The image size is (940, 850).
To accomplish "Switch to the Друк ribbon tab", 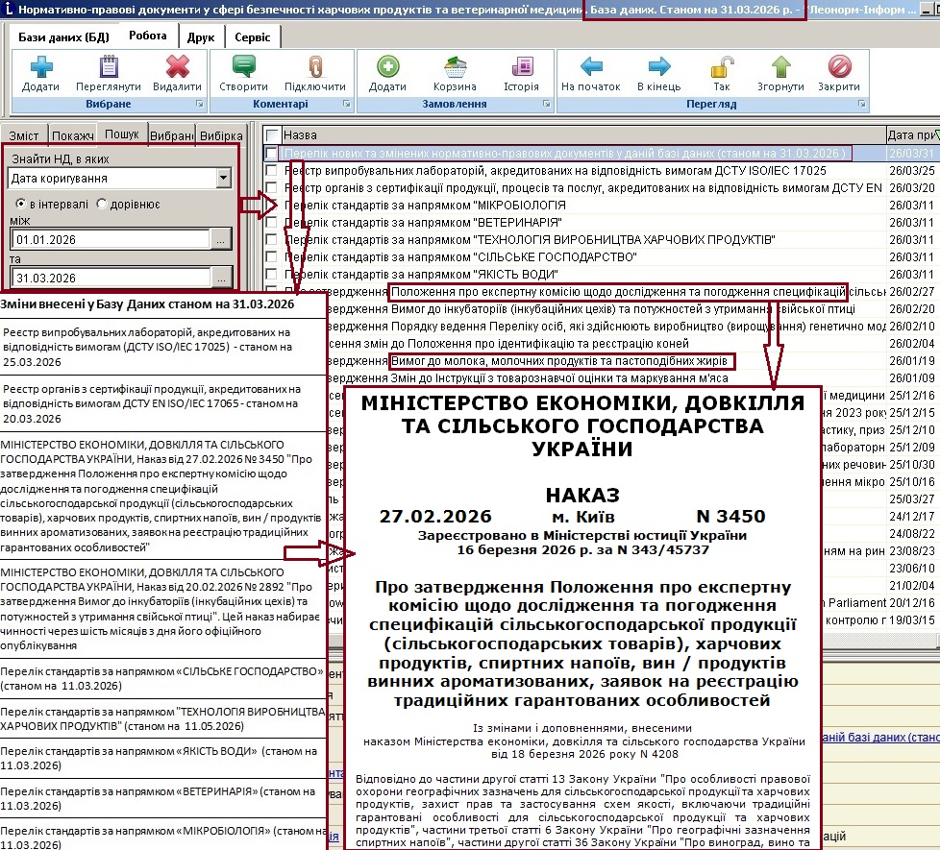I will click(x=200, y=36).
